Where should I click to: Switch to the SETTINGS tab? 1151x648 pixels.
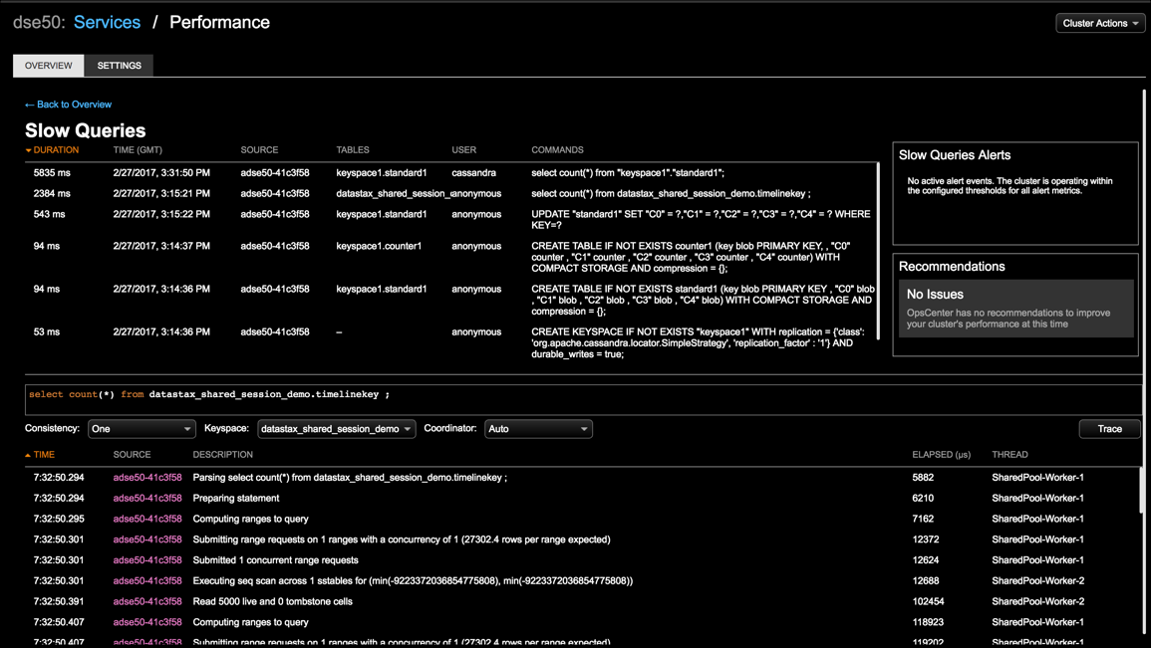click(119, 65)
